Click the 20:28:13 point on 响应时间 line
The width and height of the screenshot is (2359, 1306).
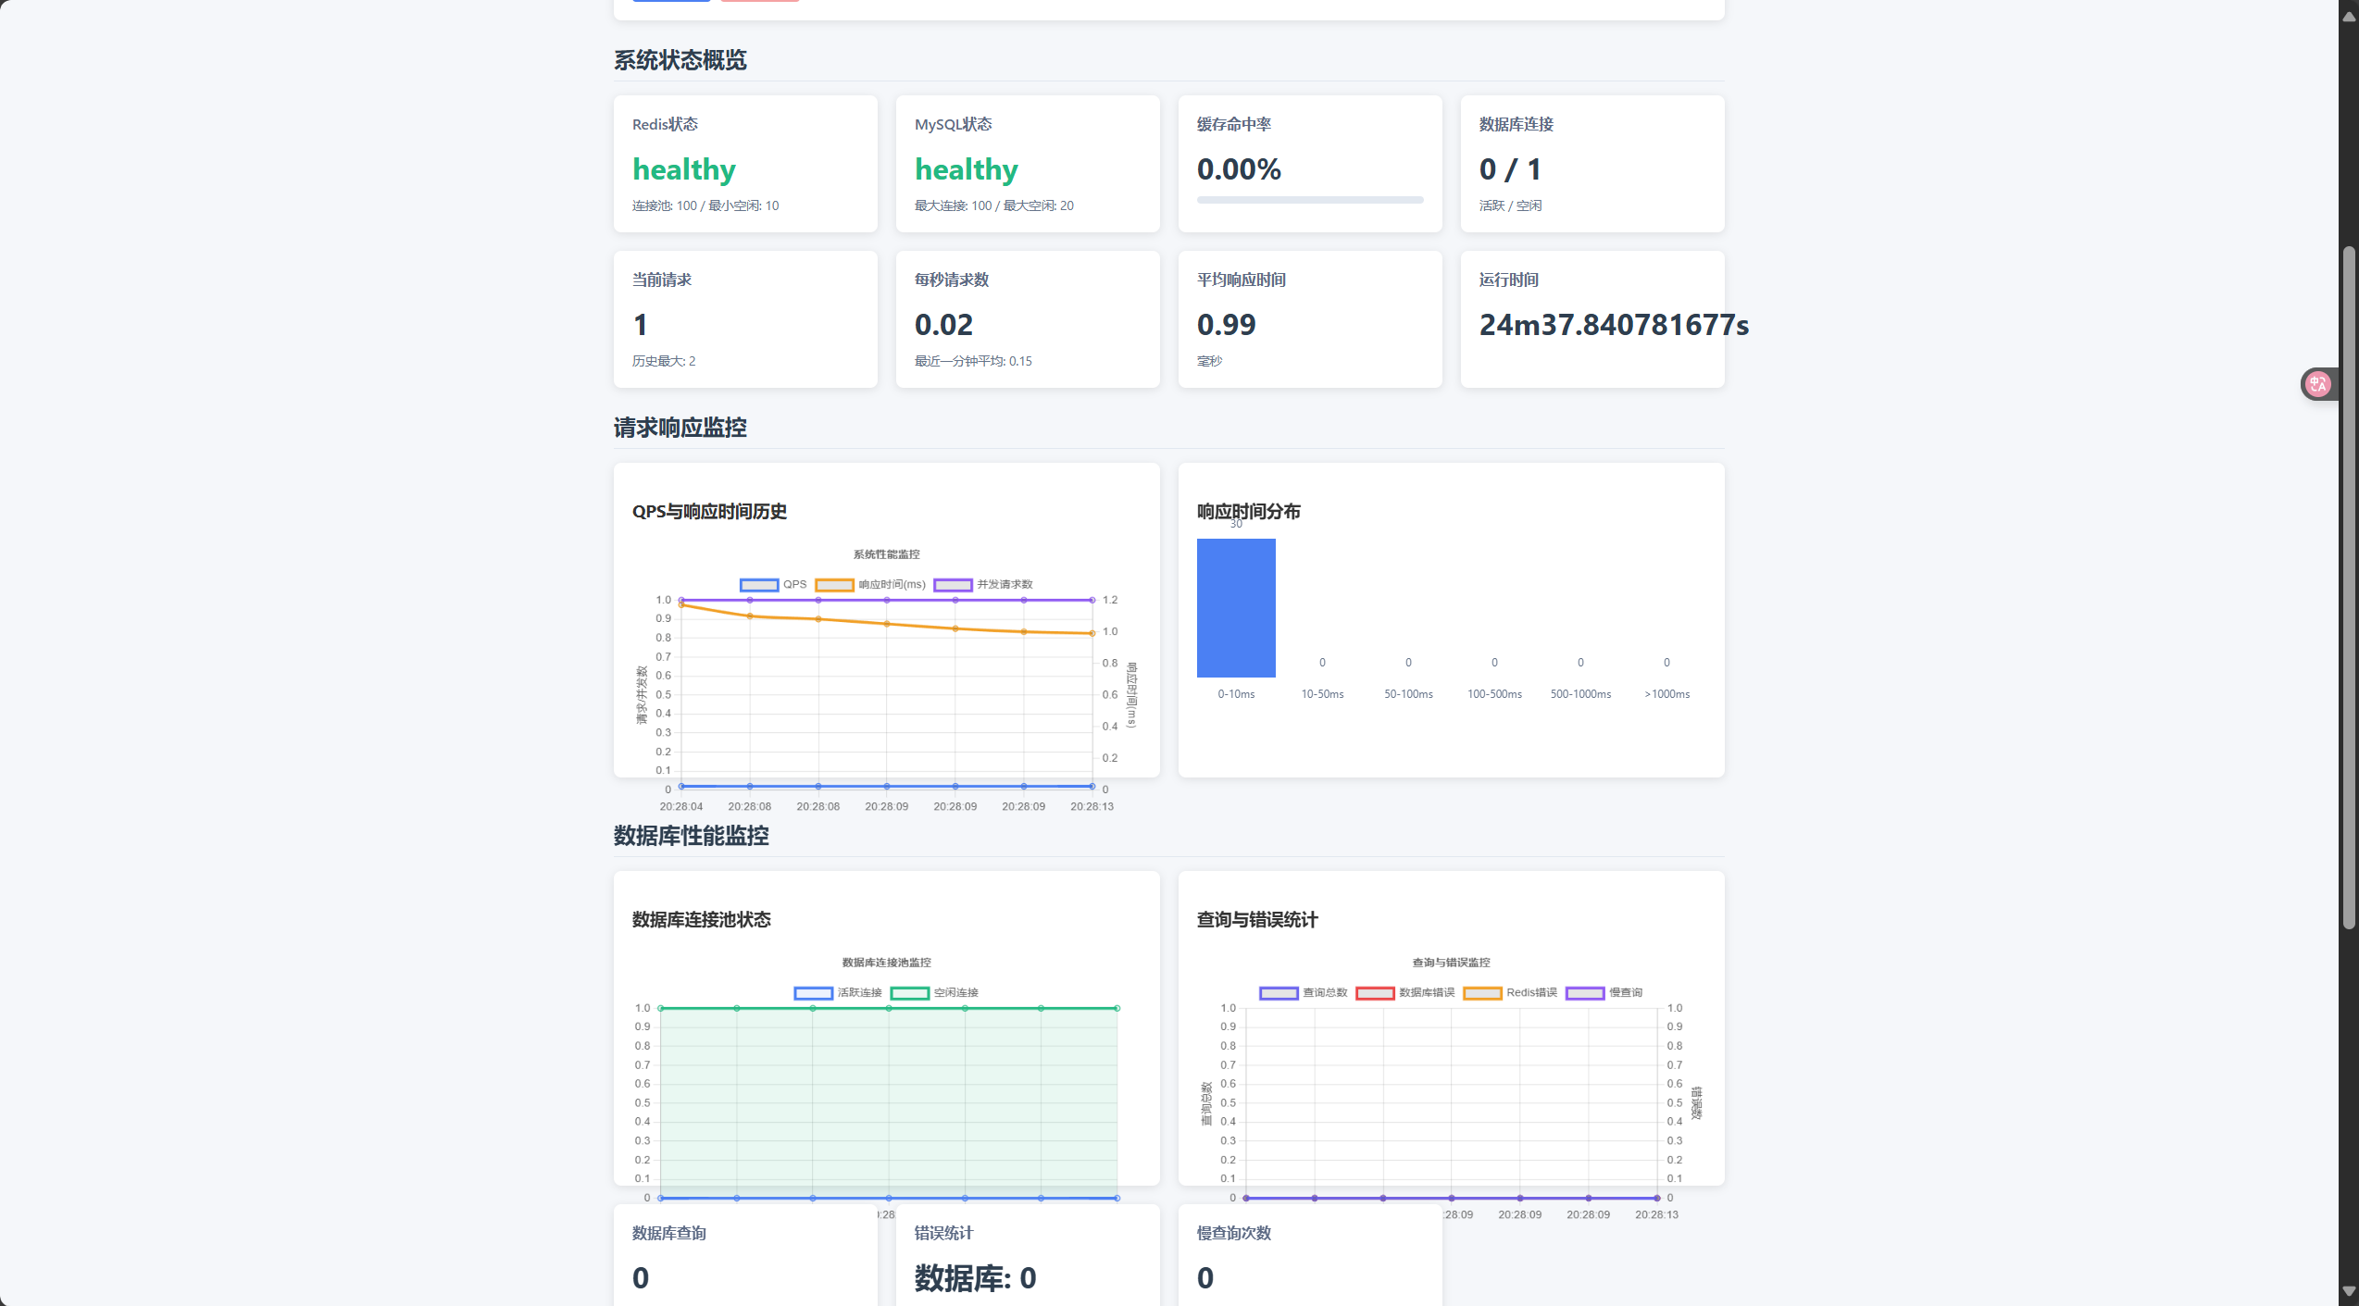[x=1092, y=633]
